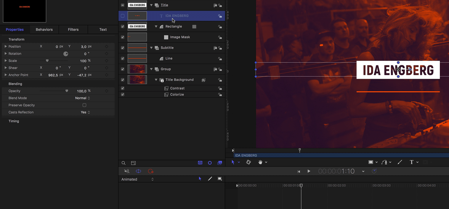Toggle lock on Rectangle layer
This screenshot has height=209, width=449.
(x=220, y=27)
